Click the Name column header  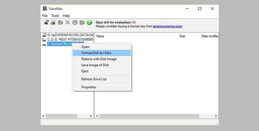pyautogui.click(x=100, y=36)
